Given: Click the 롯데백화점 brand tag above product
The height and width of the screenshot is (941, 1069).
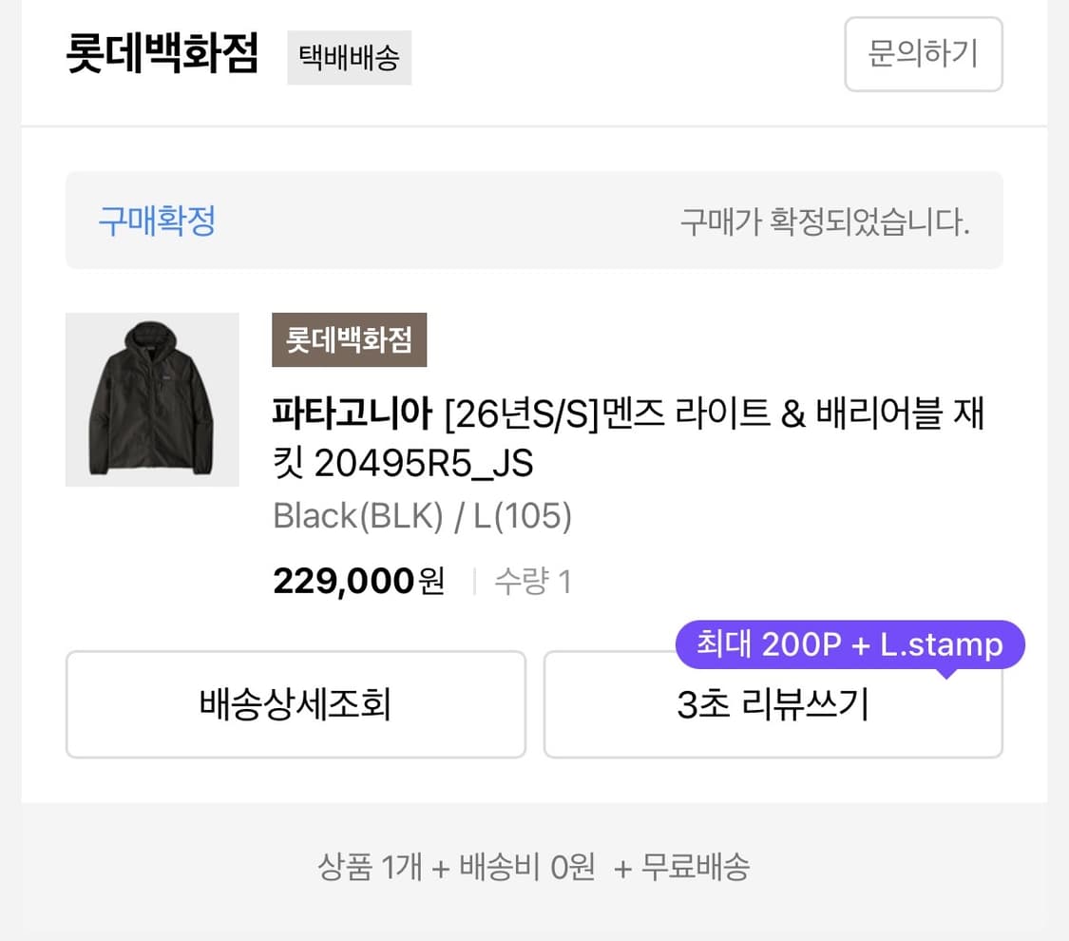Looking at the screenshot, I should click(349, 339).
